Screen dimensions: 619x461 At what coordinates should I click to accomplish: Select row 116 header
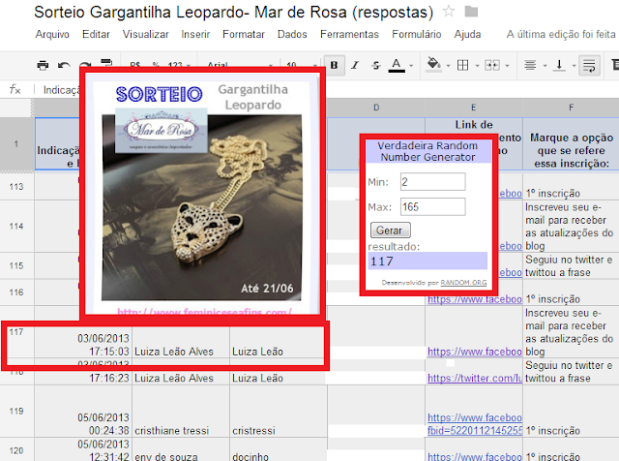(x=16, y=292)
